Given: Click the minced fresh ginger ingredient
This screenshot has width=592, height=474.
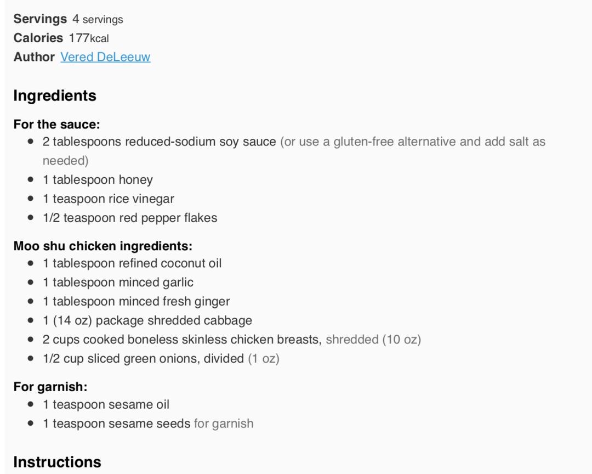Looking at the screenshot, I should click(136, 302).
